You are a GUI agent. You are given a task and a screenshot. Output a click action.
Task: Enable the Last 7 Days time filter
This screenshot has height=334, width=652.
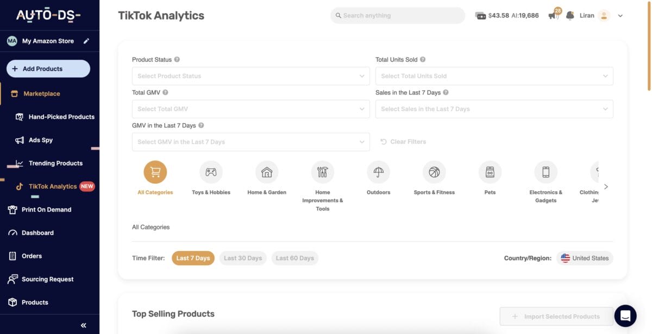tap(193, 258)
